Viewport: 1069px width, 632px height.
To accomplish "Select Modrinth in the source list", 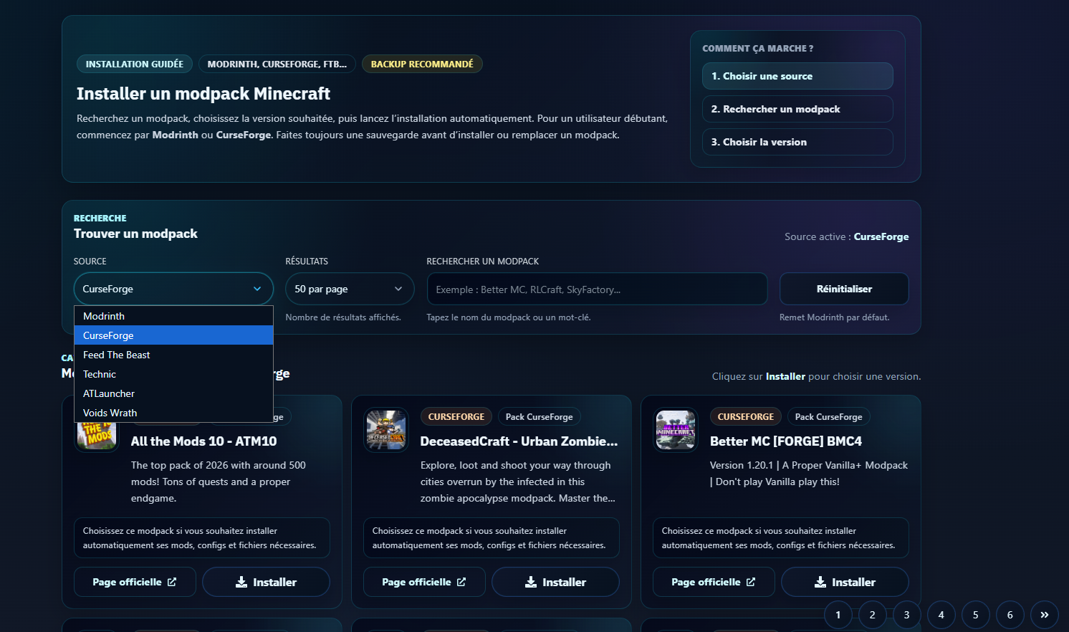I will click(x=173, y=316).
